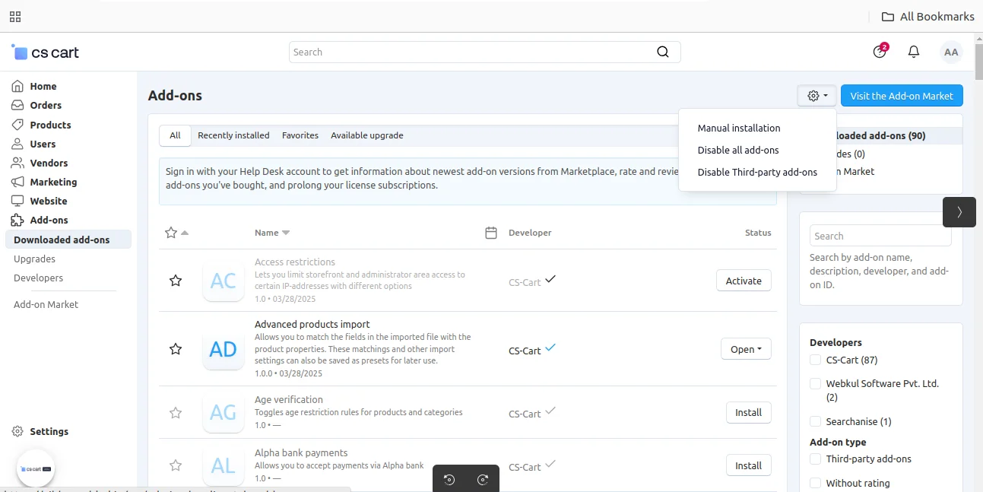
Task: Toggle the Webkul Software Pvt. Ltd. checkbox
Action: [x=815, y=384]
